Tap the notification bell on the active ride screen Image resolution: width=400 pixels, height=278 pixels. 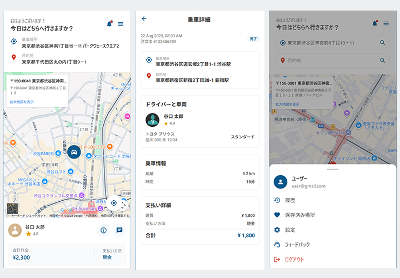pyautogui.click(x=109, y=24)
